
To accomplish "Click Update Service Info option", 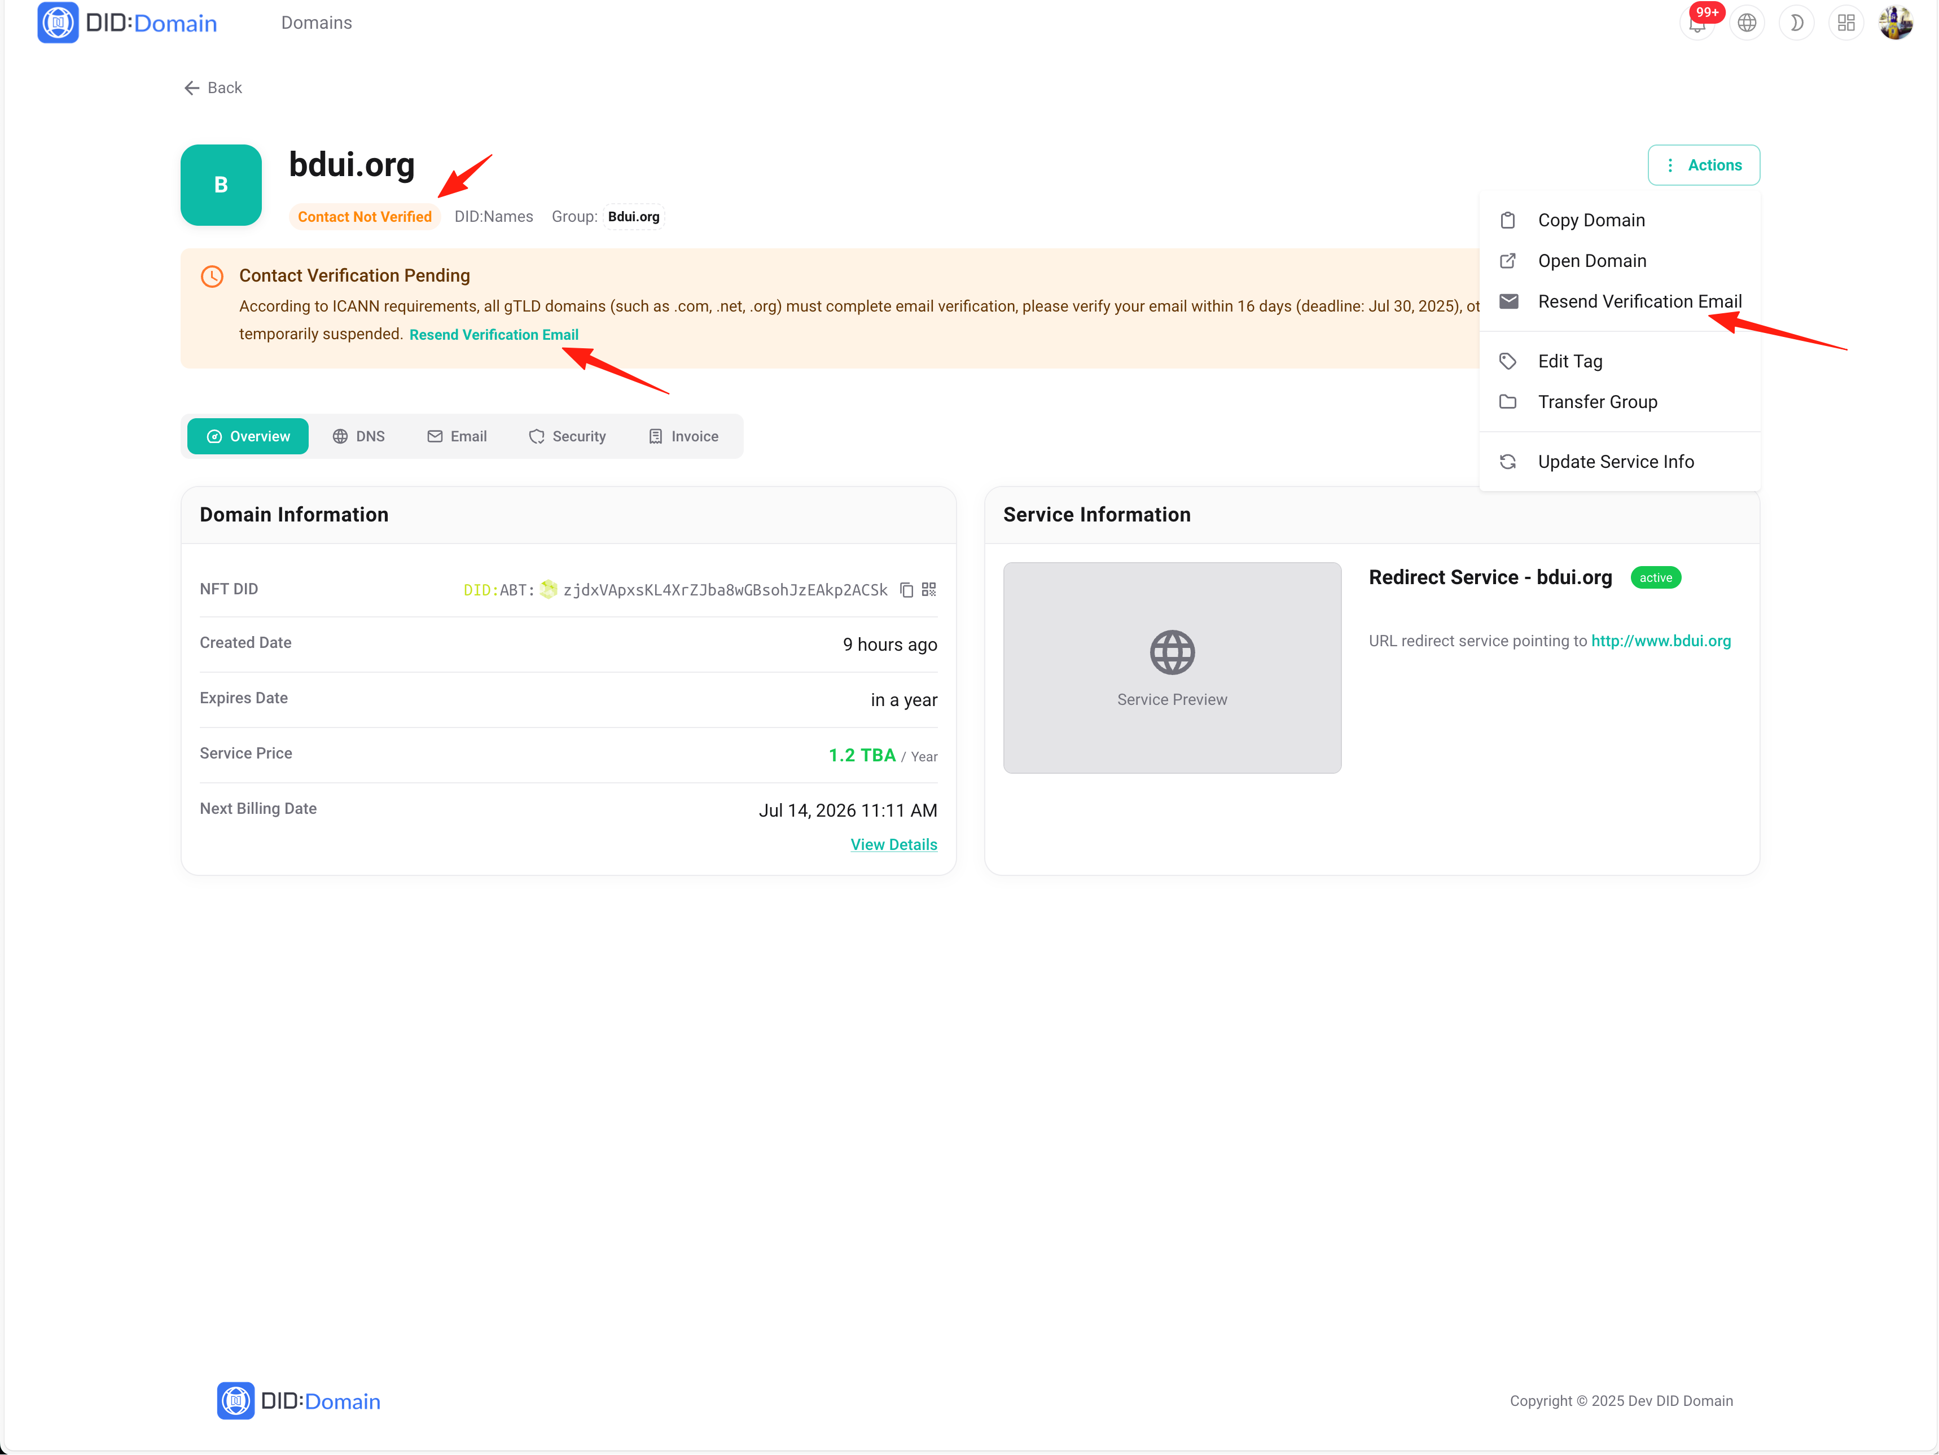I will coord(1615,462).
